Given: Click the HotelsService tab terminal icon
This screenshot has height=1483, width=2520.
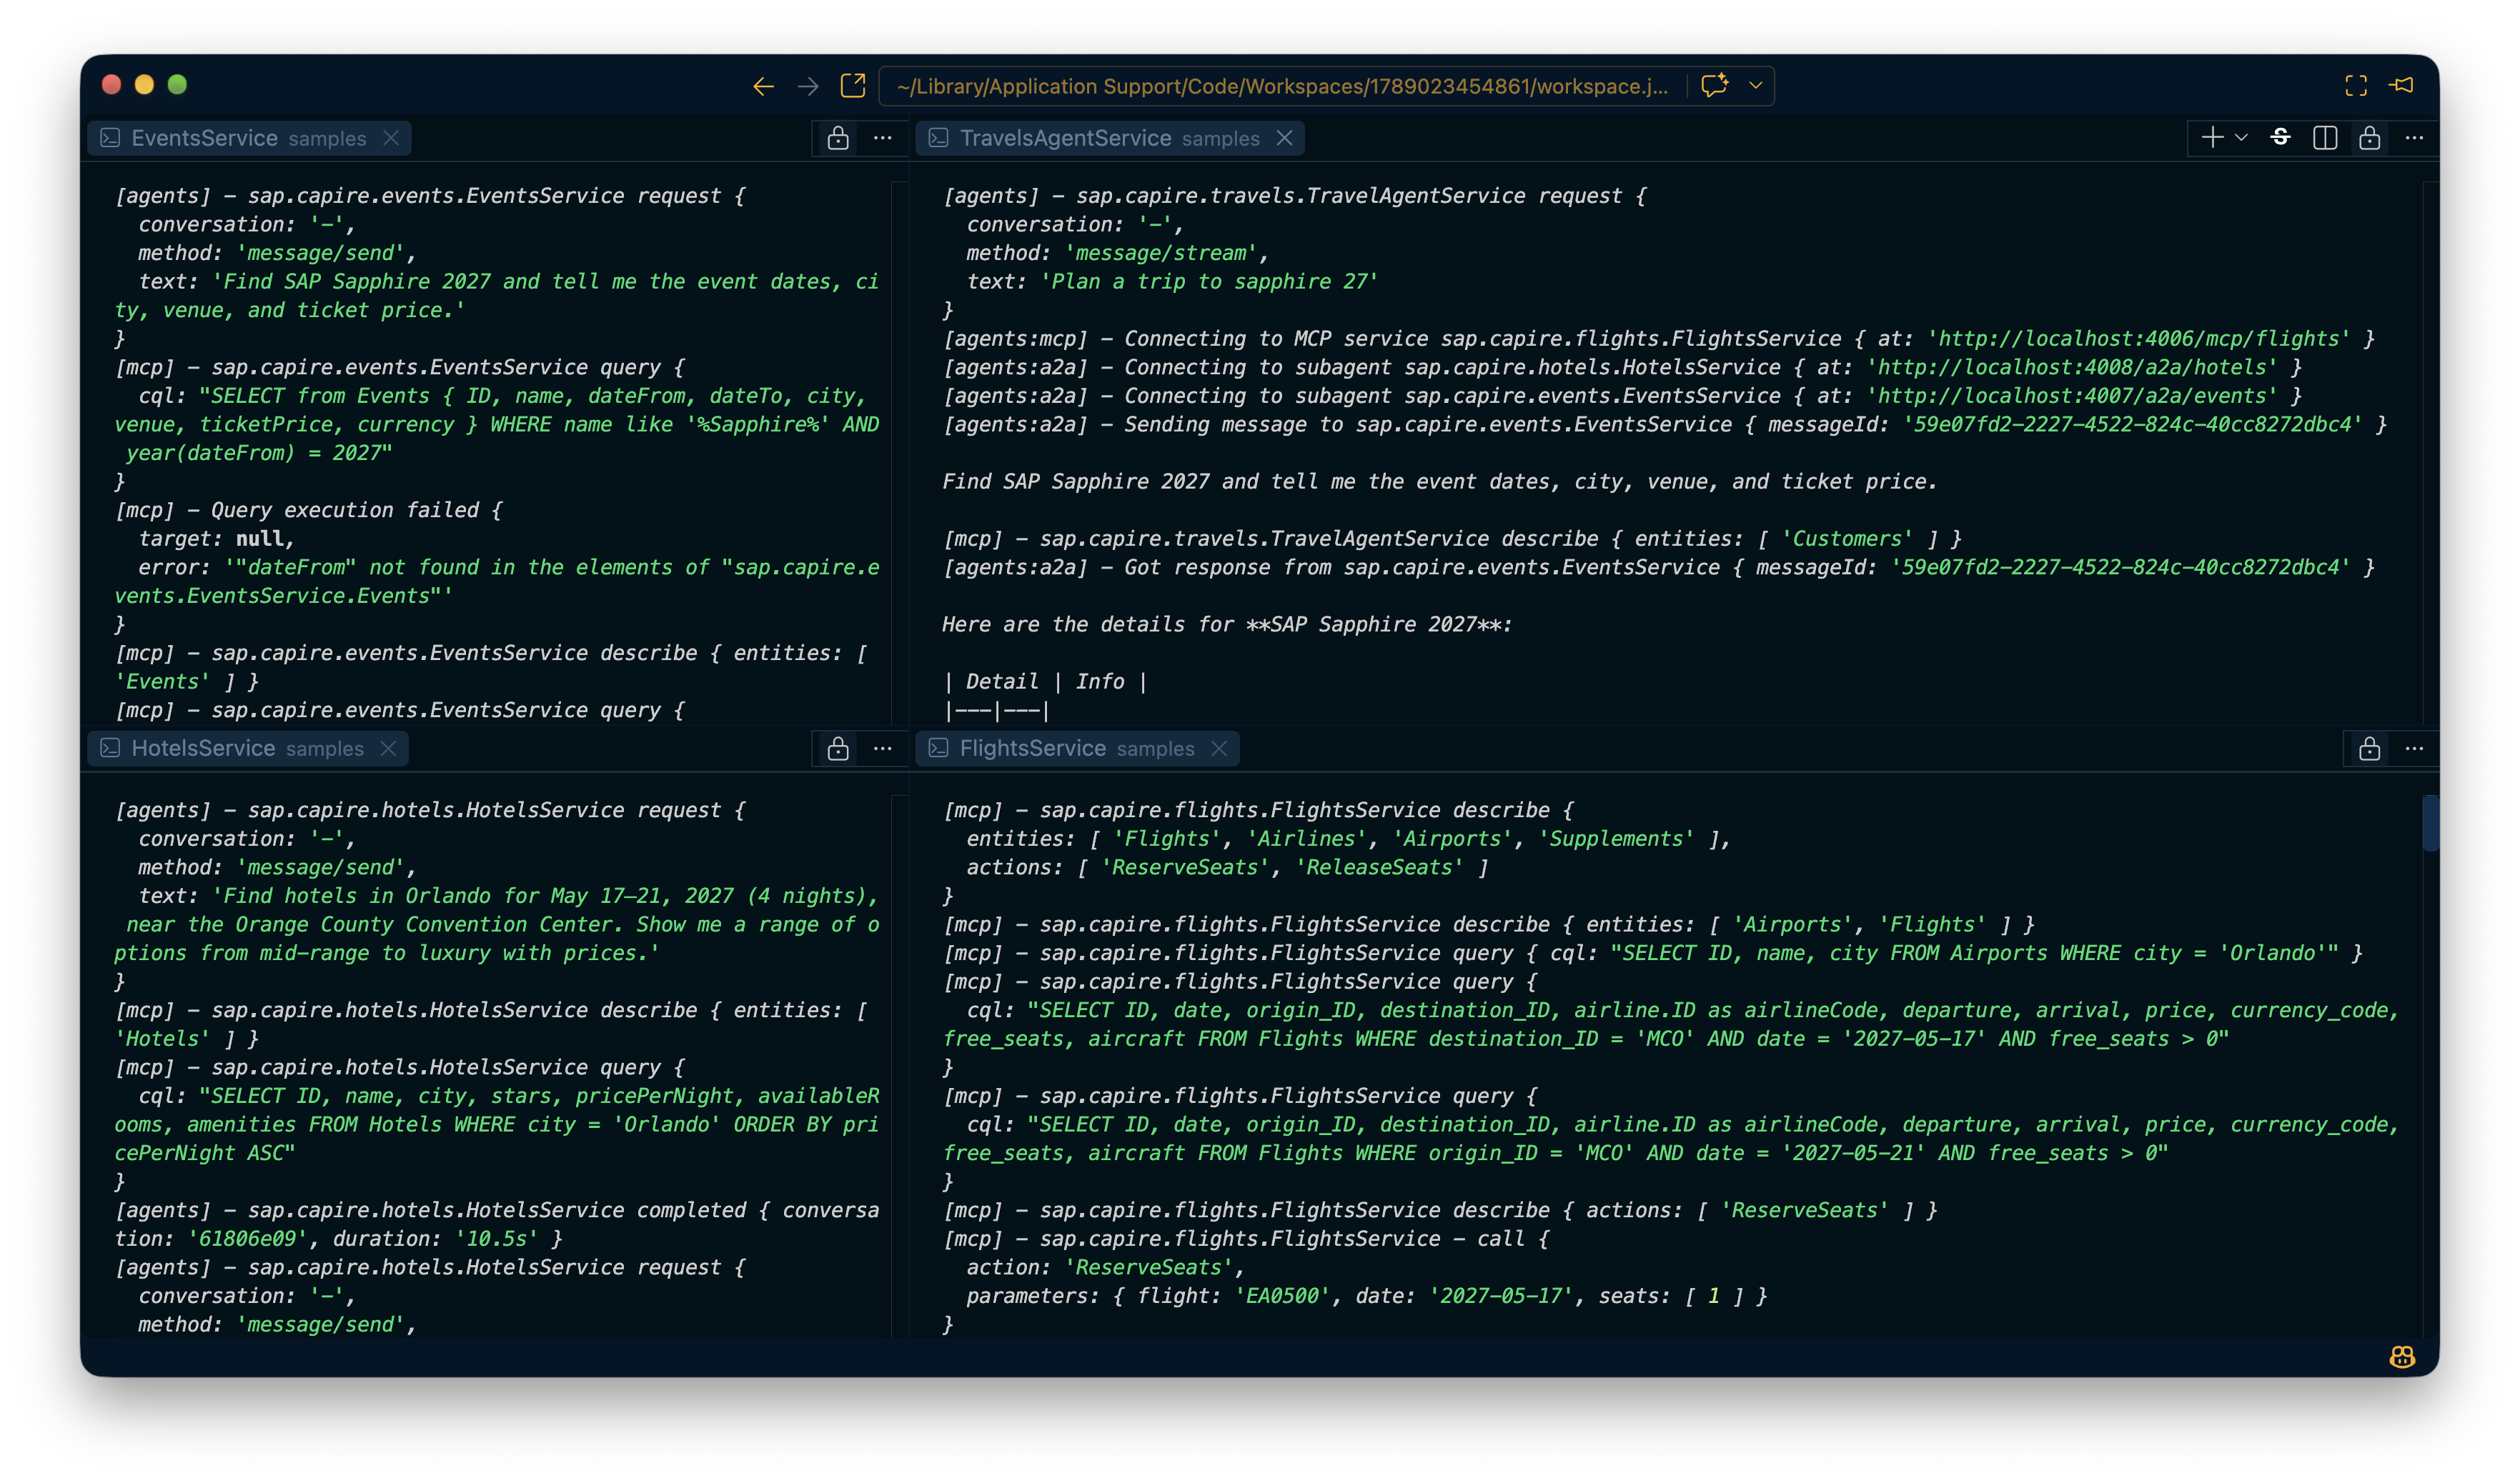Looking at the screenshot, I should coord(111,749).
